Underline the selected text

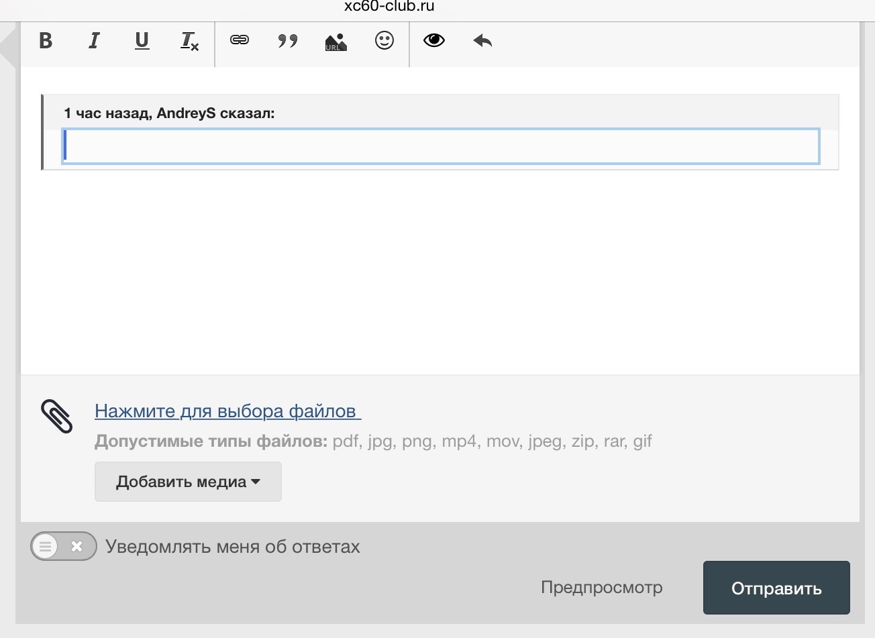[x=142, y=41]
